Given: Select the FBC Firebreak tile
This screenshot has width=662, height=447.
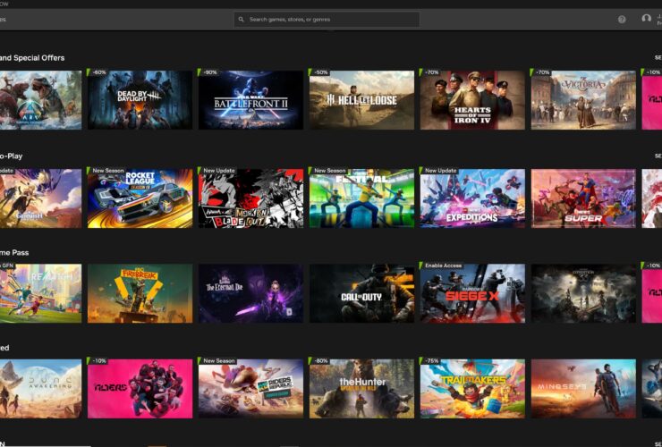Looking at the screenshot, I should click(140, 293).
